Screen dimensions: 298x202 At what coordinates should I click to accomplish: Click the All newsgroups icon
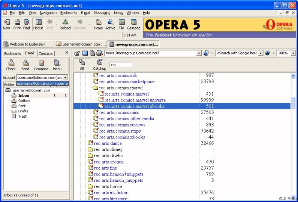coord(82,65)
